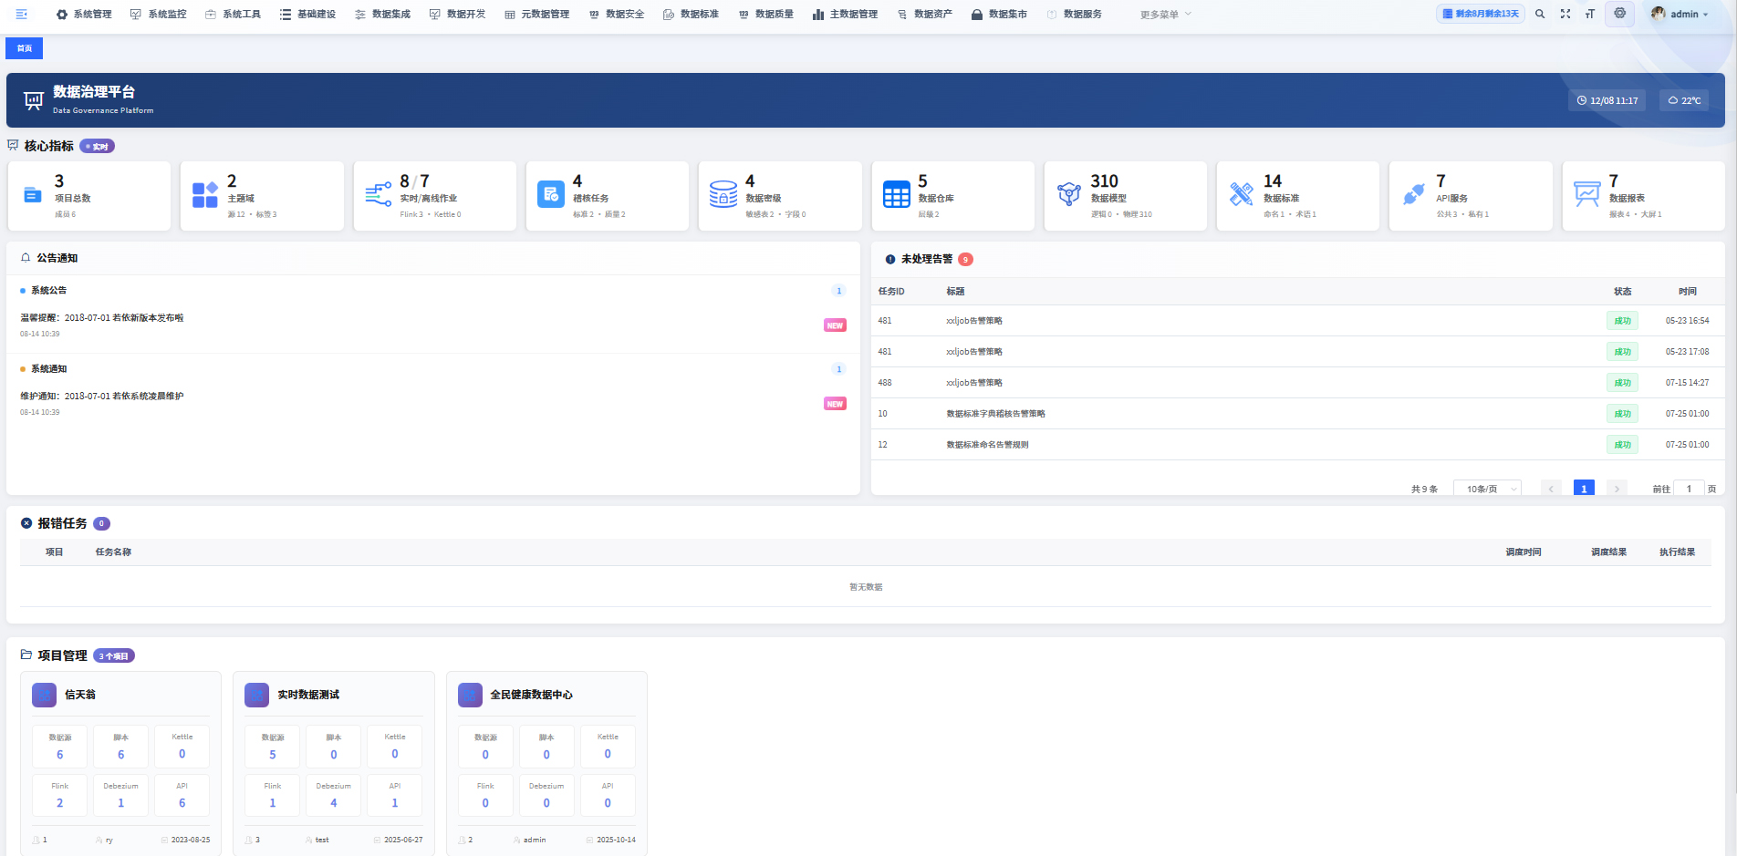Viewport: 1737px width, 856px height.
Task: Click the 数据标准 ruler and pencil icon
Action: point(1242,194)
